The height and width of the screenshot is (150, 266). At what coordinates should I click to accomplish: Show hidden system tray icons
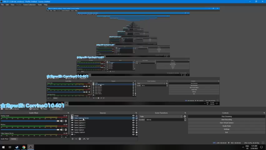coord(243,147)
